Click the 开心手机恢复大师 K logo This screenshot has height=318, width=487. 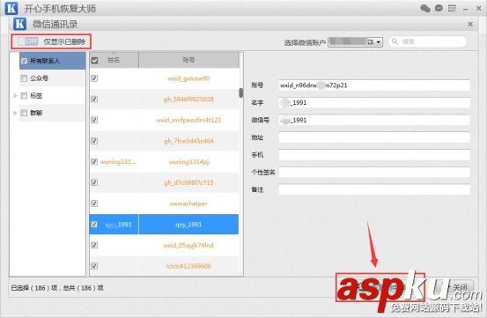[11, 9]
